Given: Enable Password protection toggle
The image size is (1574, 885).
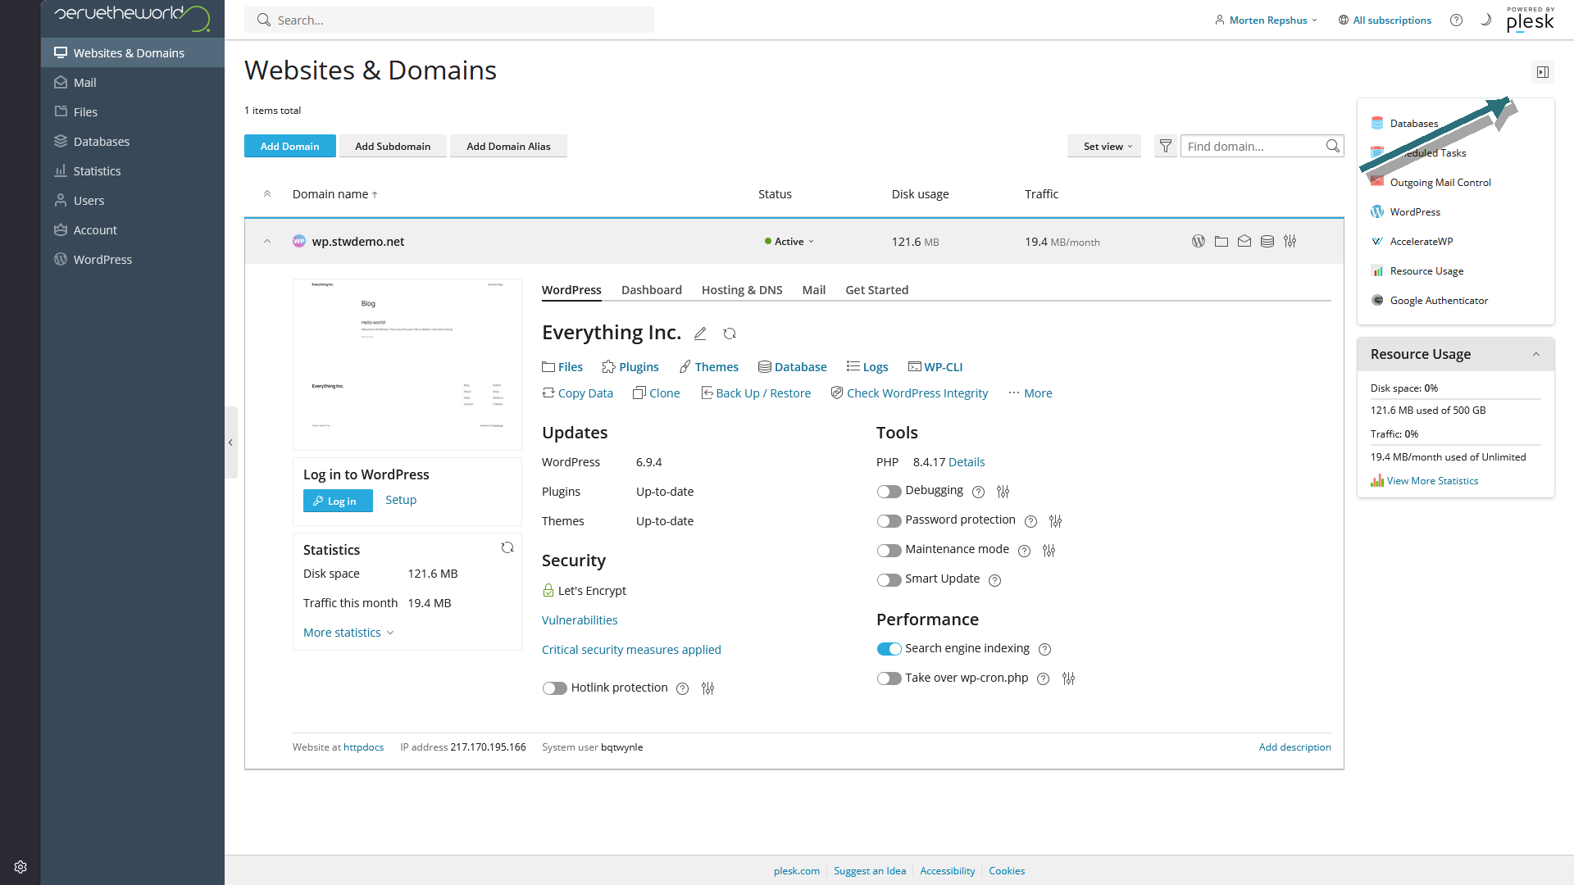Looking at the screenshot, I should (x=889, y=521).
